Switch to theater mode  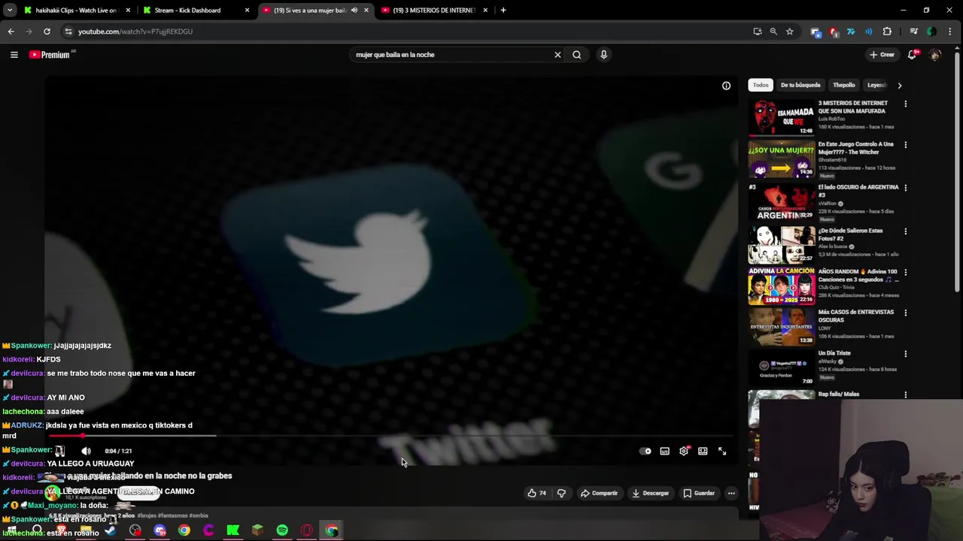(703, 451)
